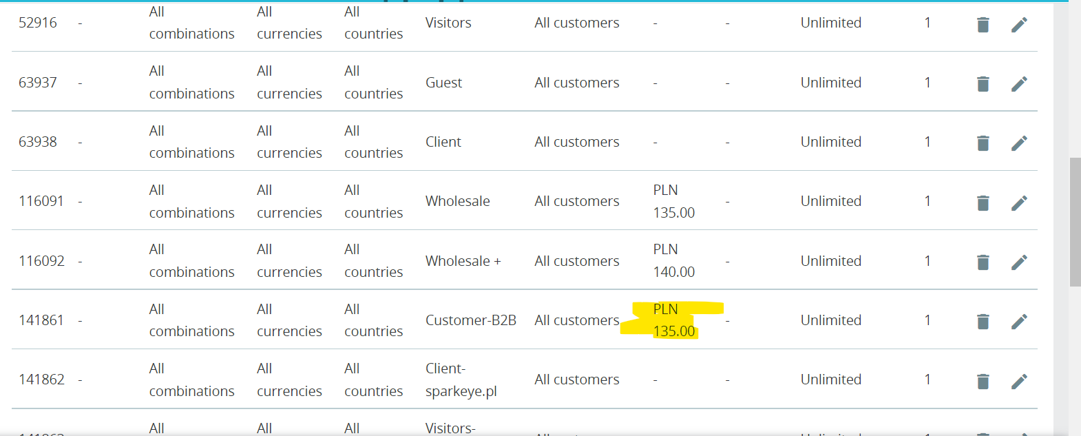Select ID cell 141861
Screen dimensions: 1081x436
[x=41, y=320]
